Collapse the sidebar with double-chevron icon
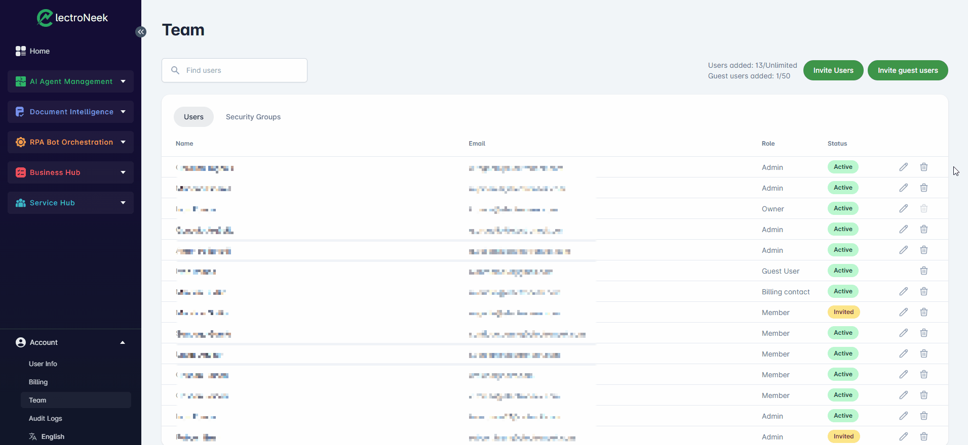This screenshot has height=445, width=968. click(141, 32)
